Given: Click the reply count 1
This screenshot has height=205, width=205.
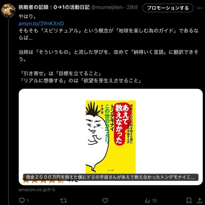Looking at the screenshot, I should point(27,201).
